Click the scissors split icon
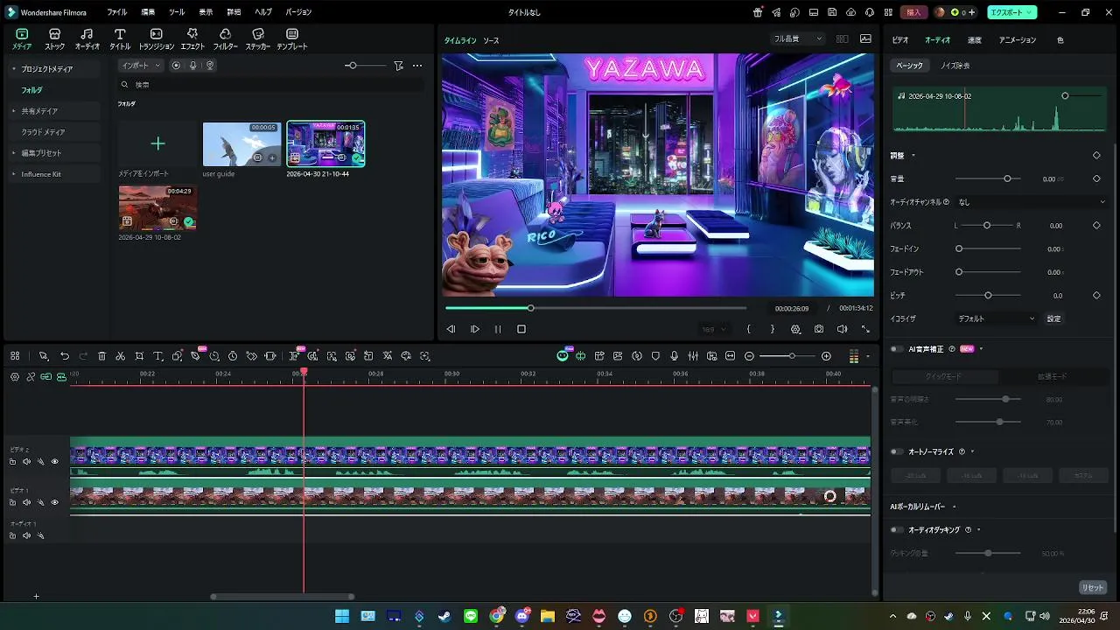 point(121,356)
